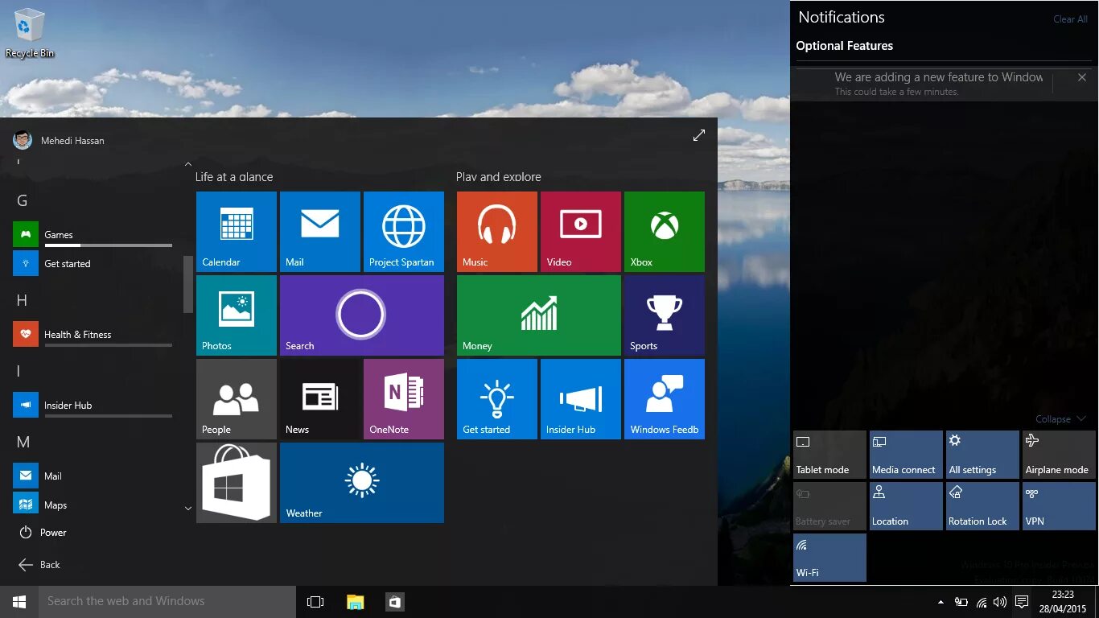The image size is (1099, 618).
Task: Jump to letter M in the apps list
Action: pyautogui.click(x=23, y=443)
